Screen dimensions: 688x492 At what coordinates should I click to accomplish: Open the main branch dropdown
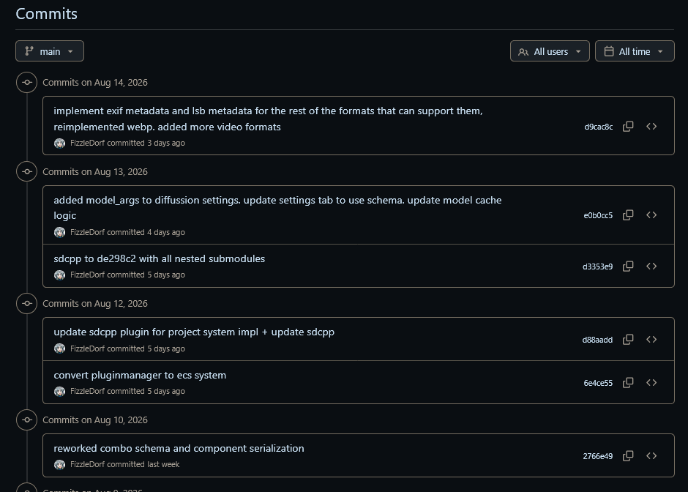(50, 51)
